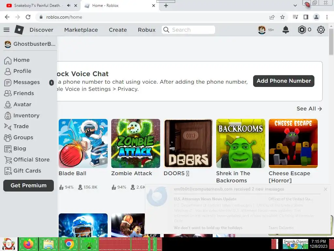334x251 pixels.
Task: Open the settings gear in Roblox header
Action: [321, 30]
